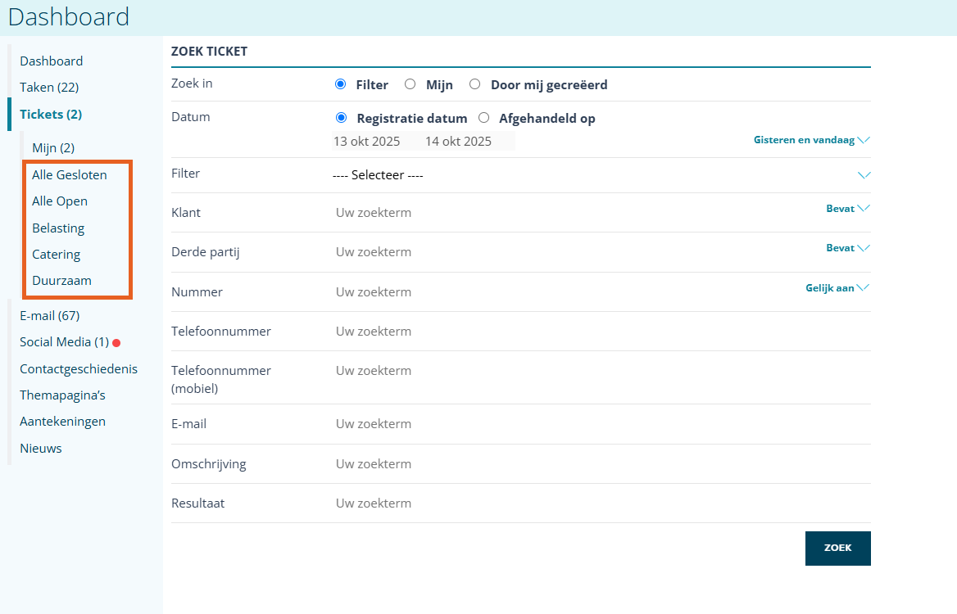957x614 pixels.
Task: Open the Derde partij Bevat dropdown
Action: [x=847, y=248]
